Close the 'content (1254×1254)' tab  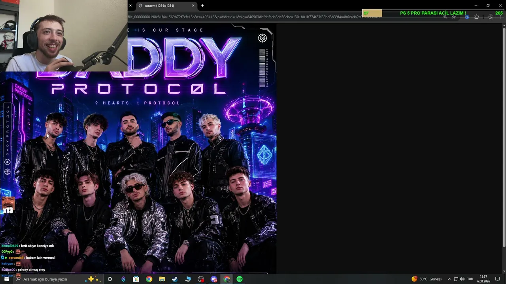tap(193, 6)
